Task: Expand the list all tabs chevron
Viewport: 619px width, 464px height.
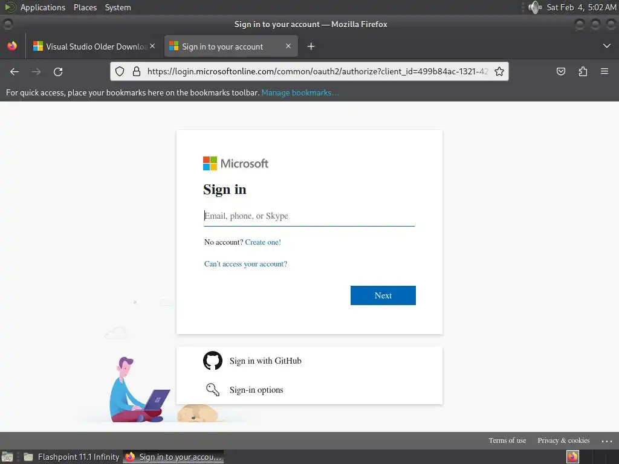Action: [607, 46]
